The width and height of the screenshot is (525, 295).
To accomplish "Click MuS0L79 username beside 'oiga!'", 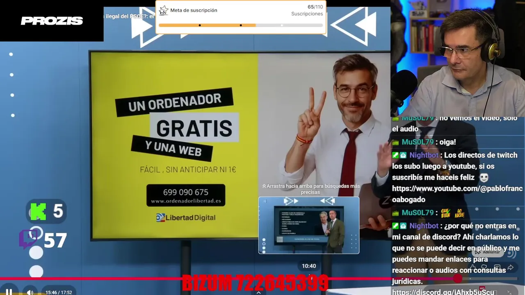I will coord(418,142).
